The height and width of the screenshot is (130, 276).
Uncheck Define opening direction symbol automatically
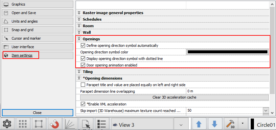click(x=83, y=46)
